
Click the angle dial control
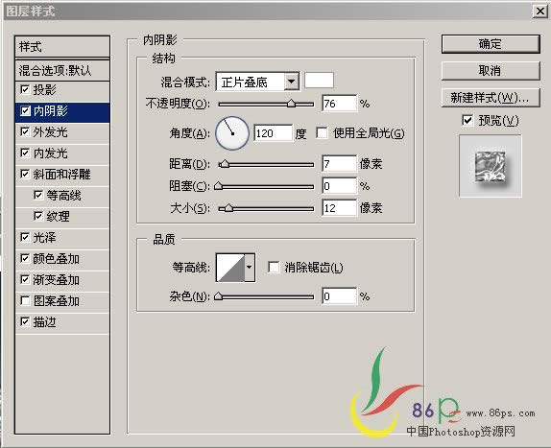tap(232, 133)
